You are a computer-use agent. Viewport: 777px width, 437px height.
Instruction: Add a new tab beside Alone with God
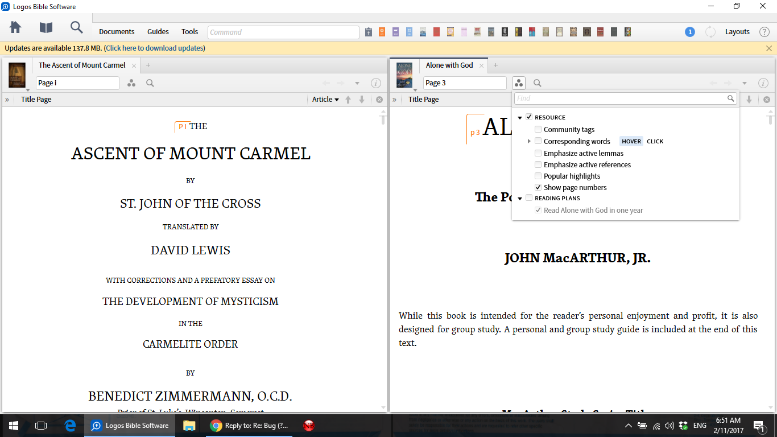click(x=495, y=65)
